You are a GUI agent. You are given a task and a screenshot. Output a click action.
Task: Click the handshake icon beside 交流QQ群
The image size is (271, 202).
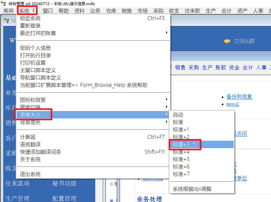pos(227,41)
